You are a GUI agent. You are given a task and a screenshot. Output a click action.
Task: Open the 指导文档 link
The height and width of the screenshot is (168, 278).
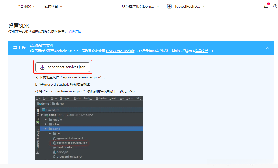point(201,51)
